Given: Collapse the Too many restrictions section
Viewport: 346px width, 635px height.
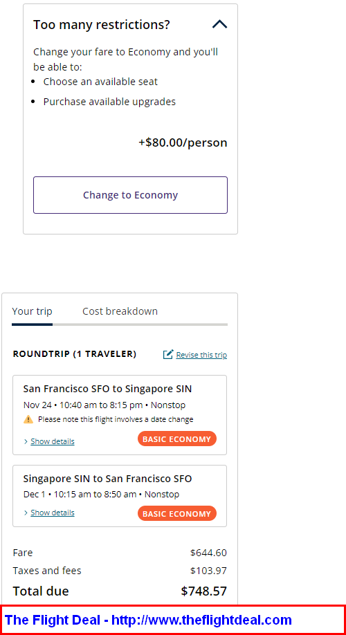Looking at the screenshot, I should [x=219, y=25].
